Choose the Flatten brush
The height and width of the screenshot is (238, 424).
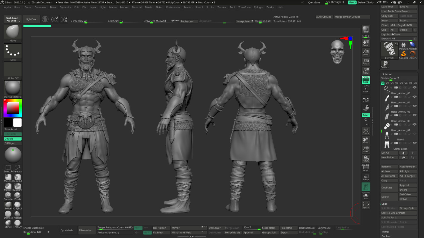(x=17, y=215)
